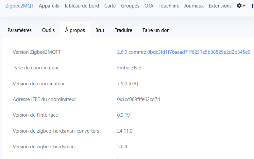Screen dimensions: 254x159
Task: Open Touchlink page
Action: 169,6
